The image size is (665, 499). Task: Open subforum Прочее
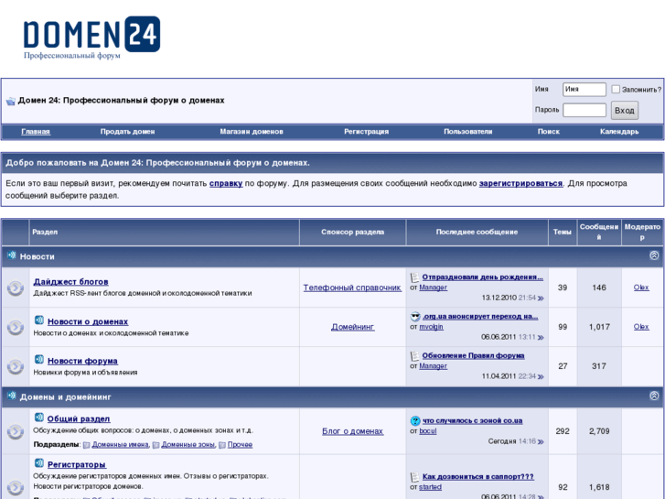(x=240, y=445)
